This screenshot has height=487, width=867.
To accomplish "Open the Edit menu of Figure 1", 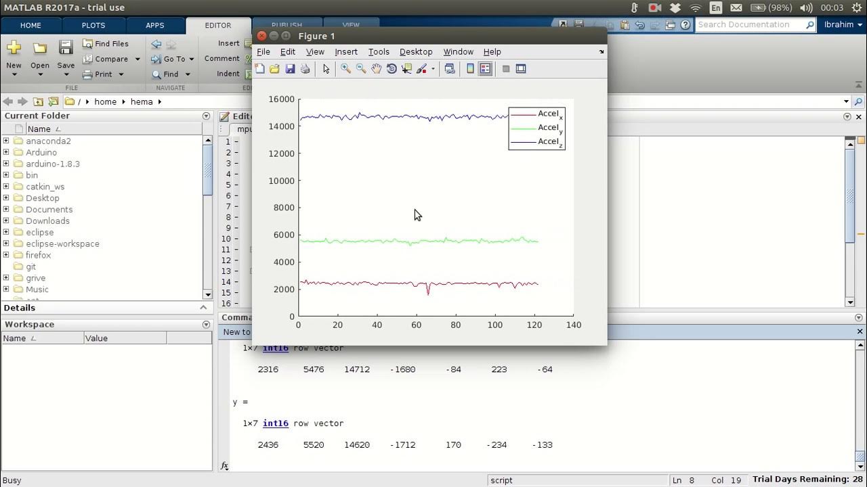I will [x=288, y=51].
